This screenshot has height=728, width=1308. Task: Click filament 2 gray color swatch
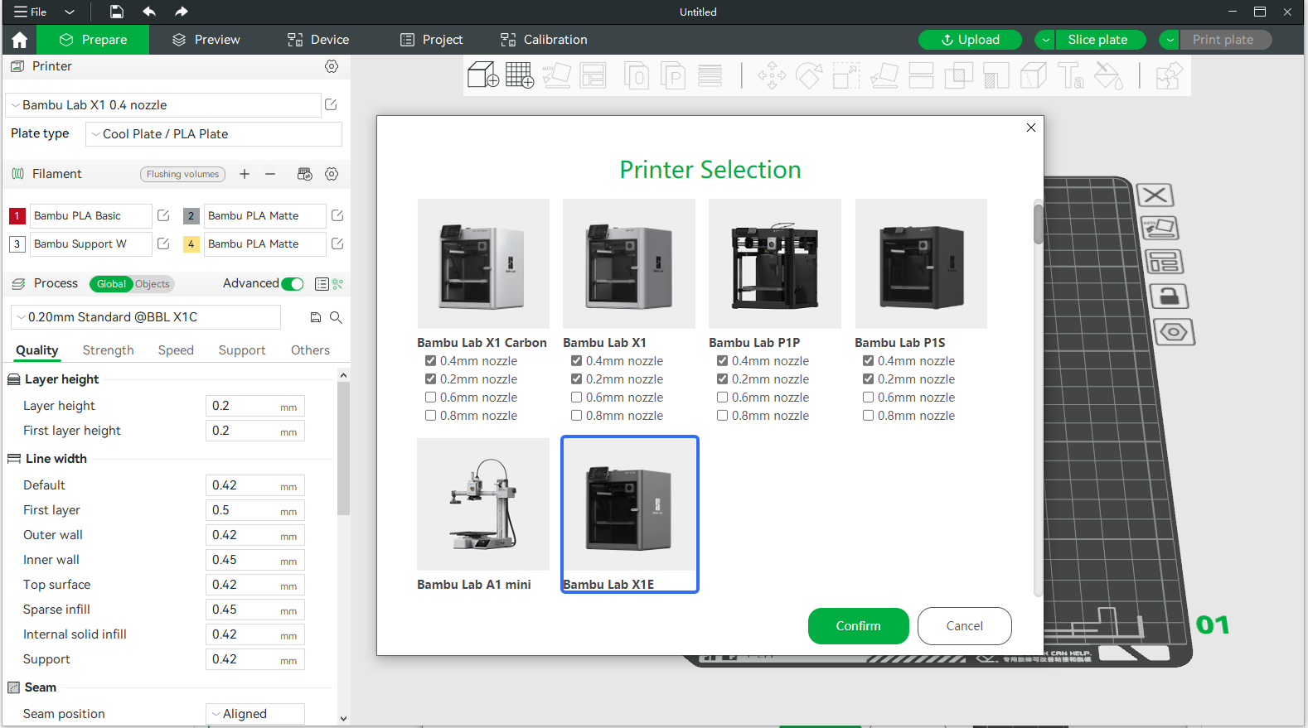(x=191, y=216)
